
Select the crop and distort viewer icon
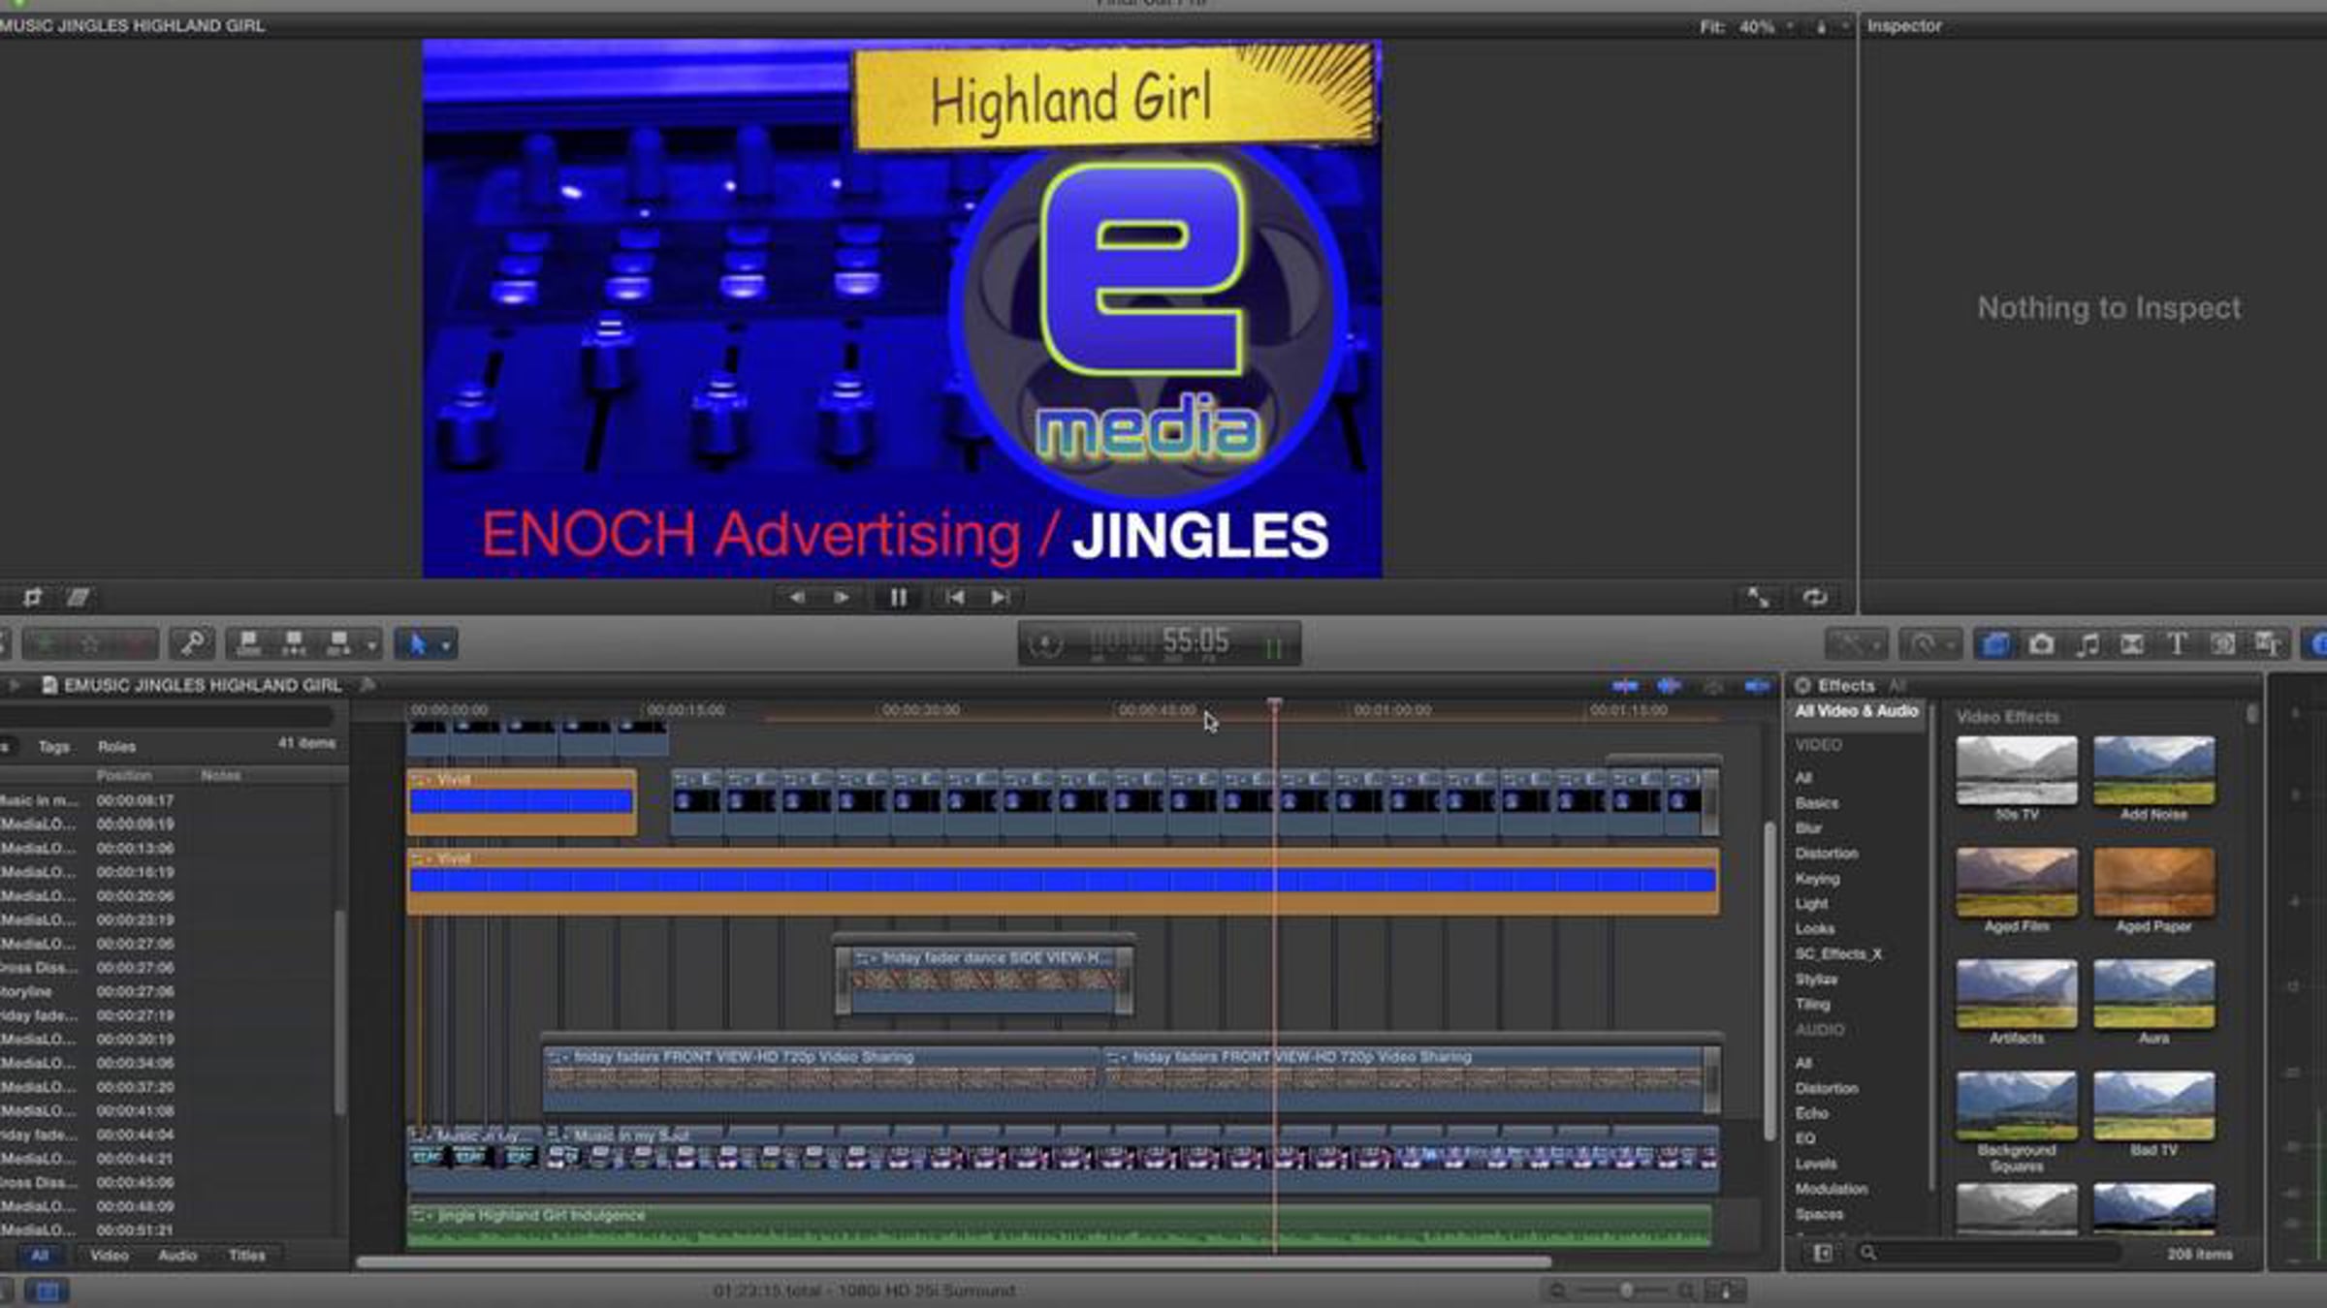pyautogui.click(x=79, y=597)
